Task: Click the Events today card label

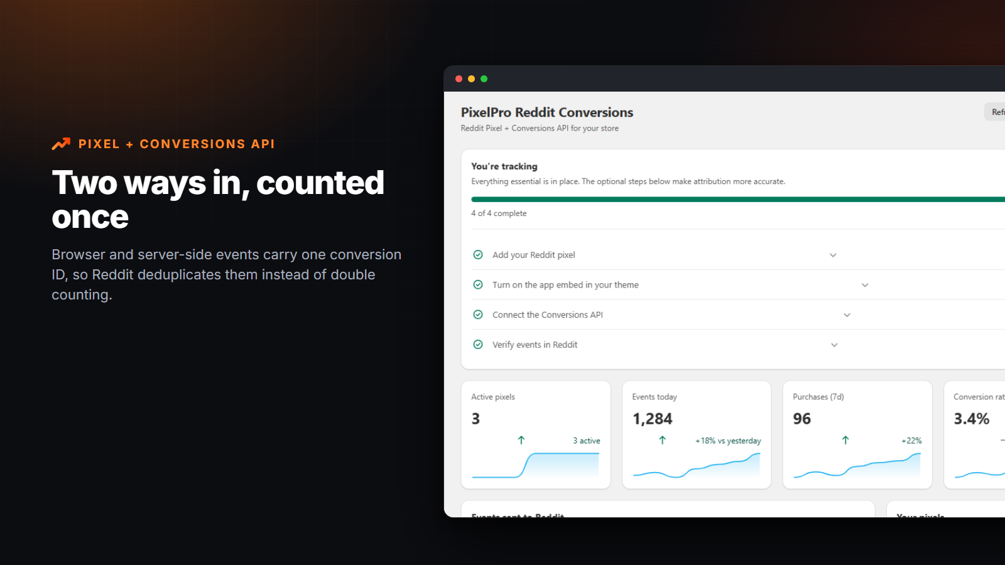Action: pyautogui.click(x=655, y=397)
